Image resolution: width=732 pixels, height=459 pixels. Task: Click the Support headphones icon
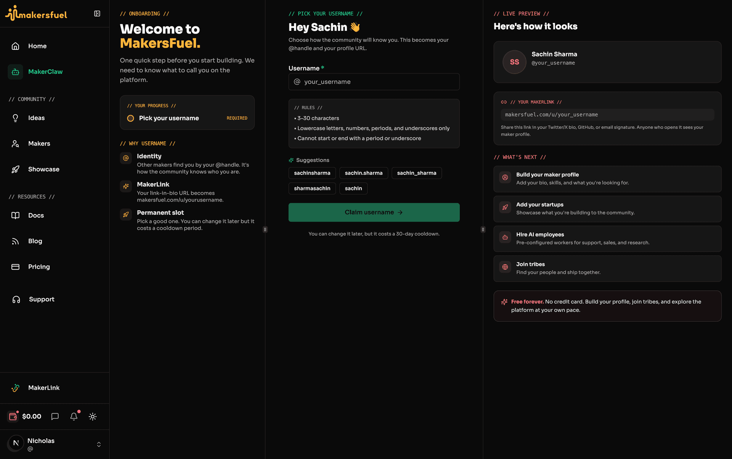[x=16, y=299]
